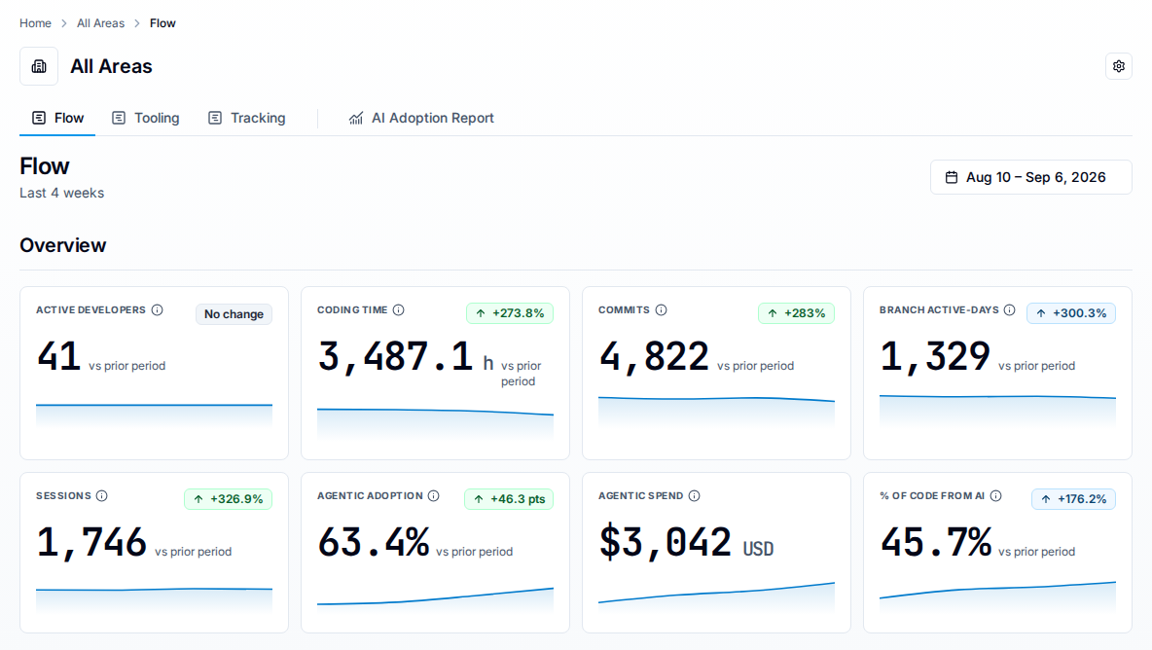Image resolution: width=1152 pixels, height=650 pixels.
Task: Click the calendar icon in date range
Action: pyautogui.click(x=952, y=177)
